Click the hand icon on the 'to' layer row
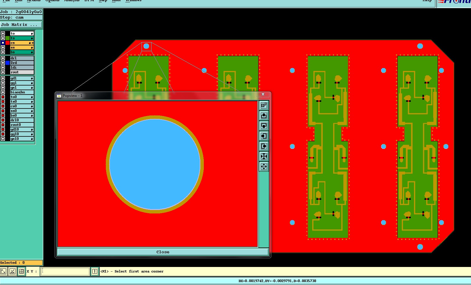471x285 pixels. [32, 33]
